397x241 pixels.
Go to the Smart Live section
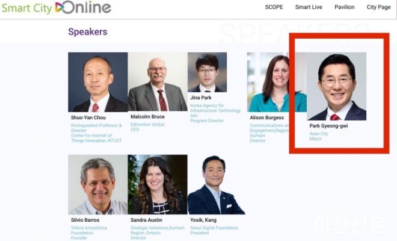point(309,7)
